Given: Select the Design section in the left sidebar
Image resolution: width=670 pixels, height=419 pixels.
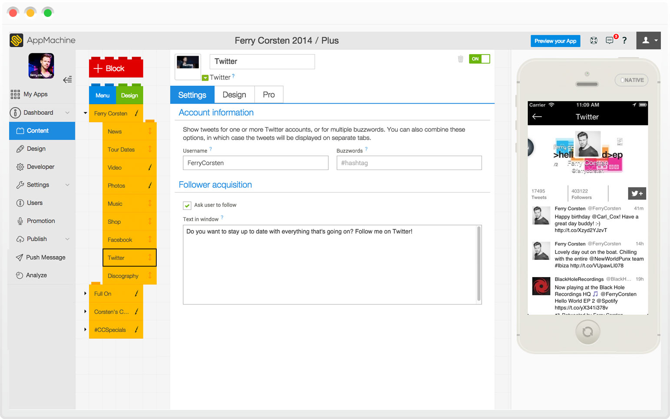Looking at the screenshot, I should point(37,148).
